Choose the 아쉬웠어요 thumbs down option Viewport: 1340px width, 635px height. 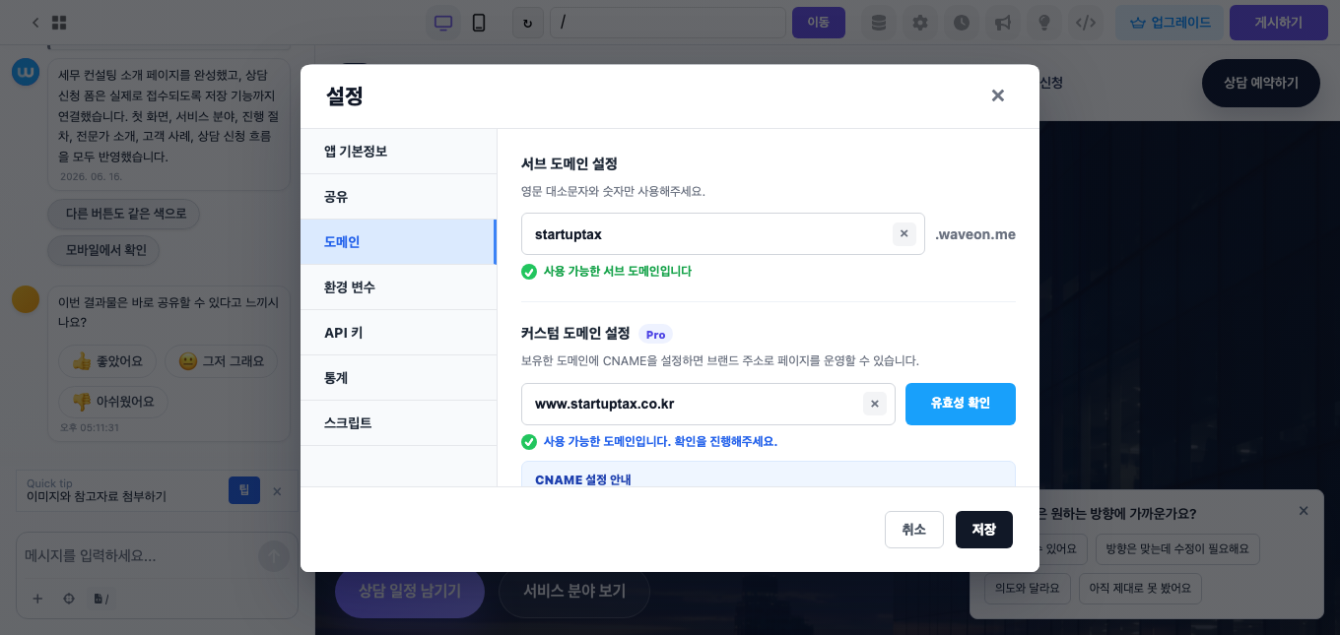click(x=113, y=402)
